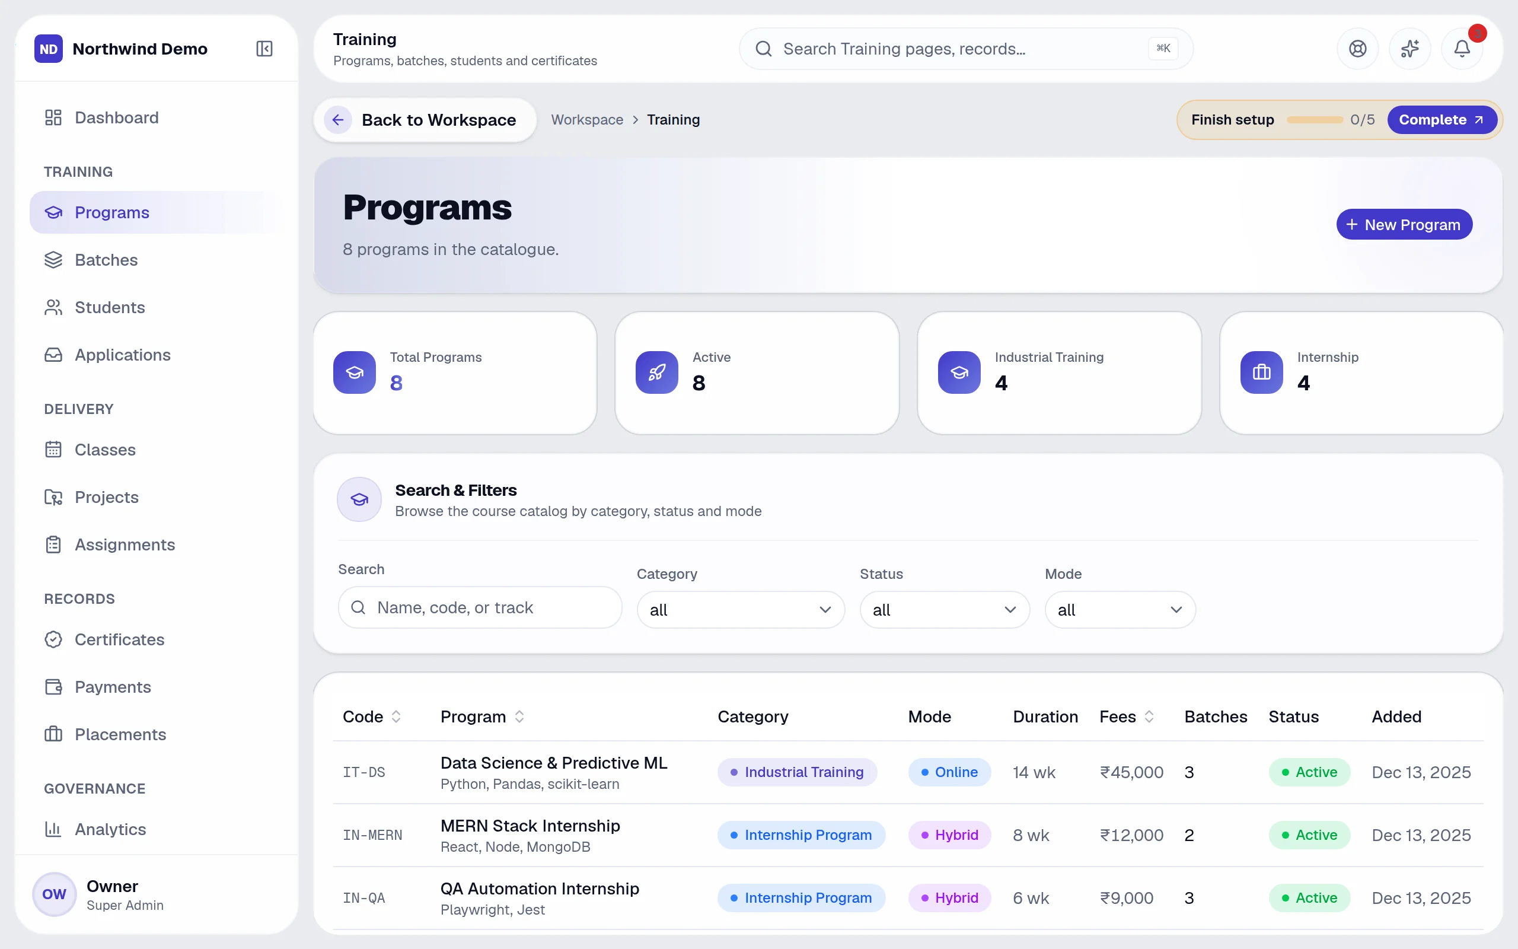Open Dashboard in the sidebar

pos(155,117)
